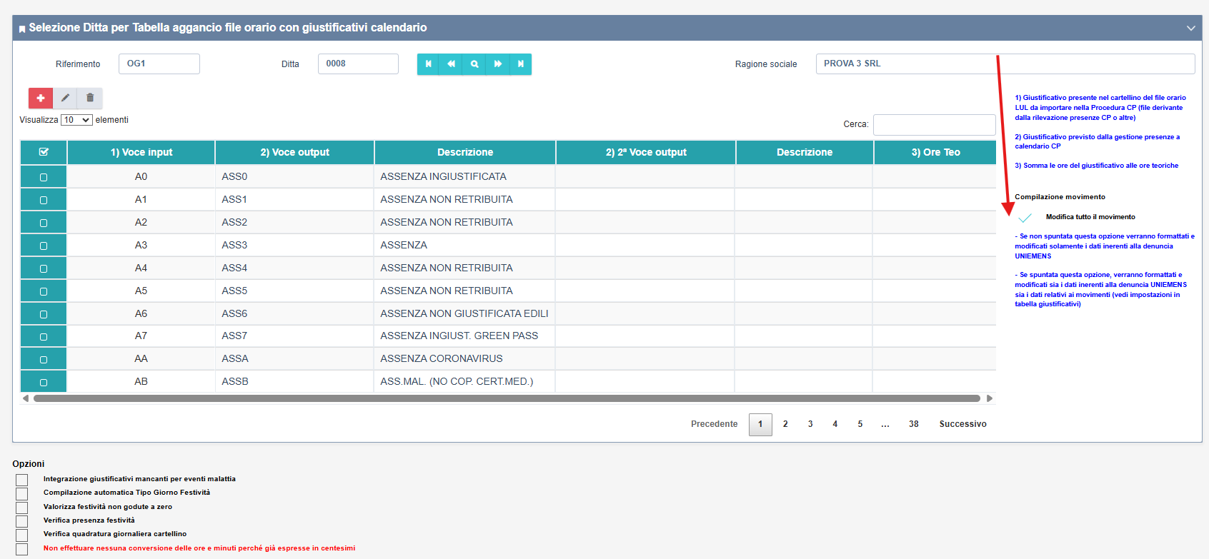Add a new row with red plus button
Image resolution: width=1209 pixels, height=559 pixels.
(41, 98)
